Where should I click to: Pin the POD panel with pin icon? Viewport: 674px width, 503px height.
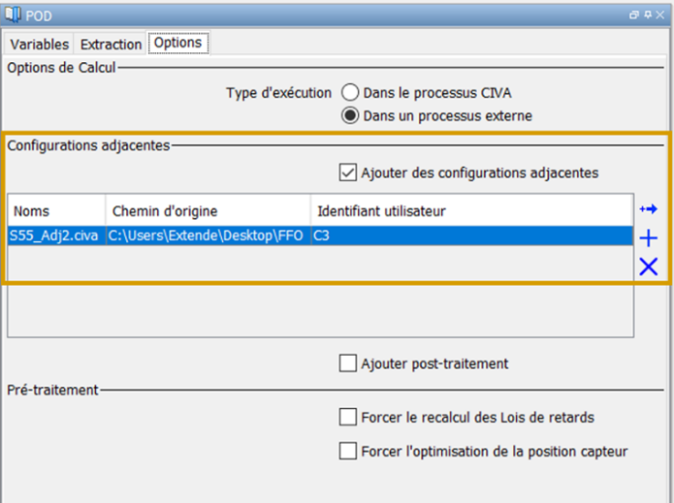coord(648,16)
